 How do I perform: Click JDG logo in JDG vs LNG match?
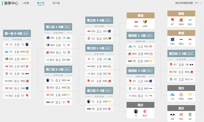pyautogui.click(x=89, y=31)
